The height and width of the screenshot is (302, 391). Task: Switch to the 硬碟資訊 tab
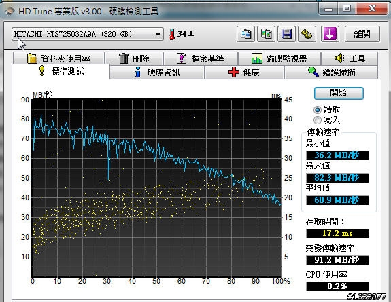pos(157,73)
